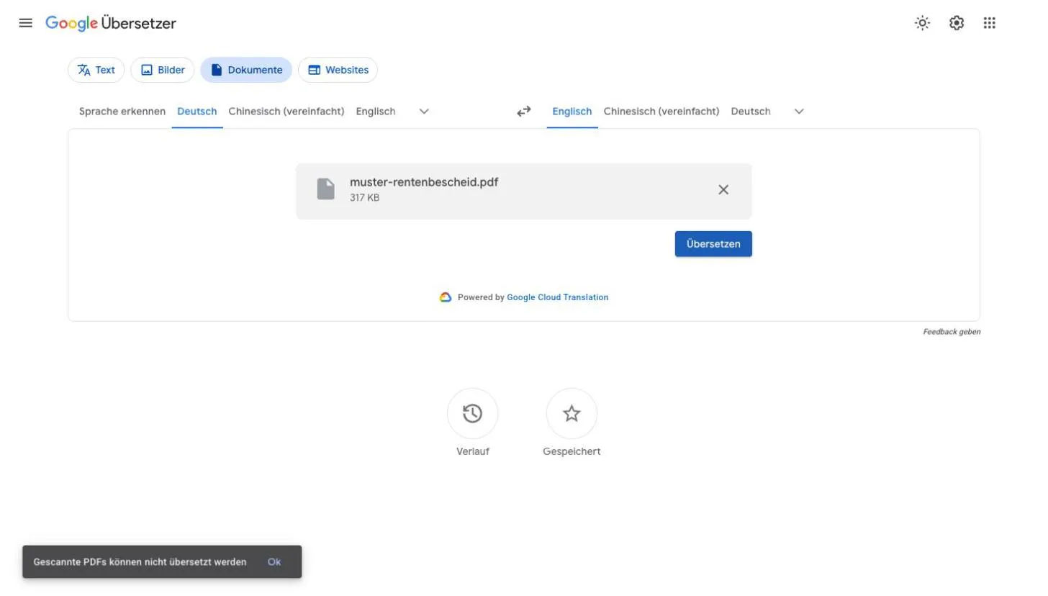Select Englisch as source language

(x=376, y=112)
